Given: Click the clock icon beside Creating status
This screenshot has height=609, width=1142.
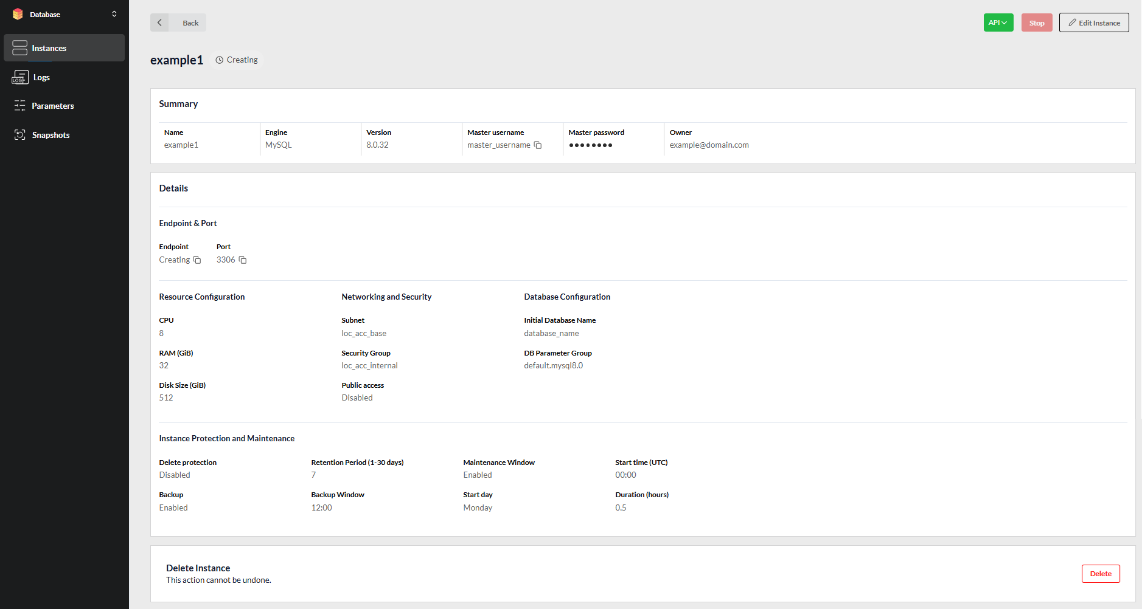Looking at the screenshot, I should [219, 60].
